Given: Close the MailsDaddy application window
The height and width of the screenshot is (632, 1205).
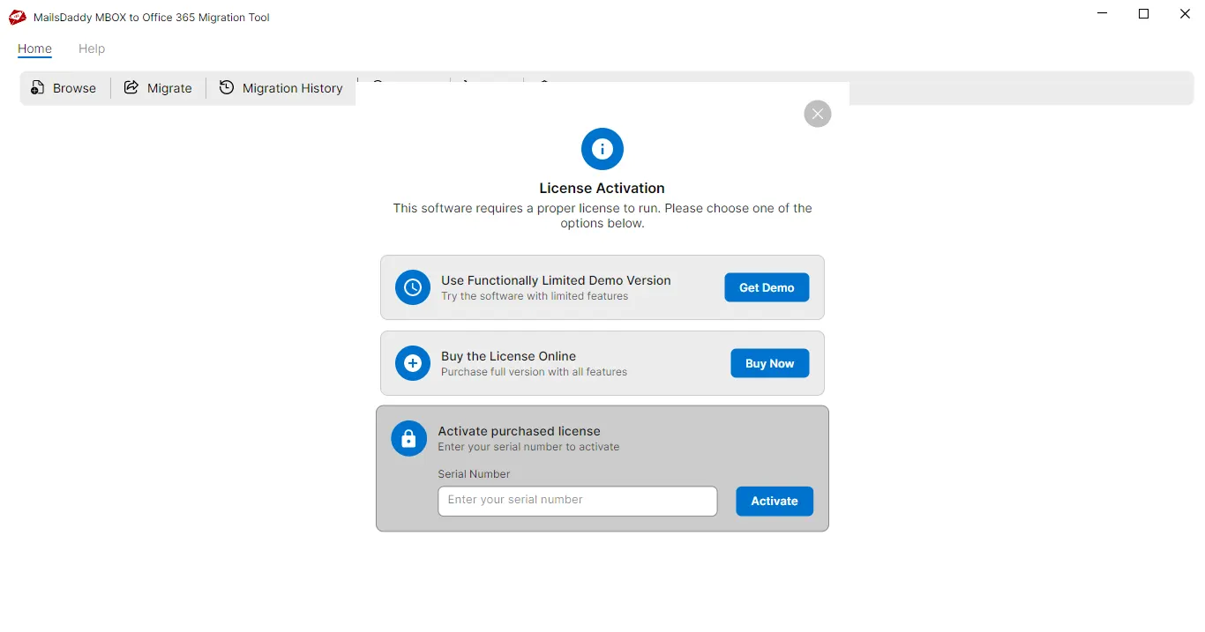Looking at the screenshot, I should [1185, 14].
